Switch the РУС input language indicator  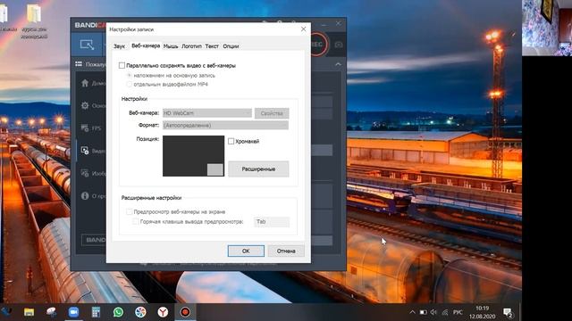[458, 312]
